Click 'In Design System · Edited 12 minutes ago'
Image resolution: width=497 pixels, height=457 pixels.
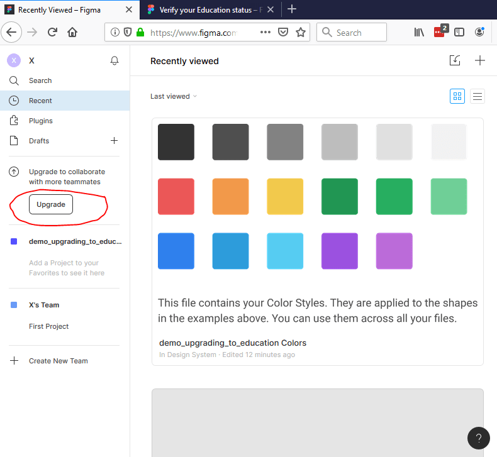(227, 355)
